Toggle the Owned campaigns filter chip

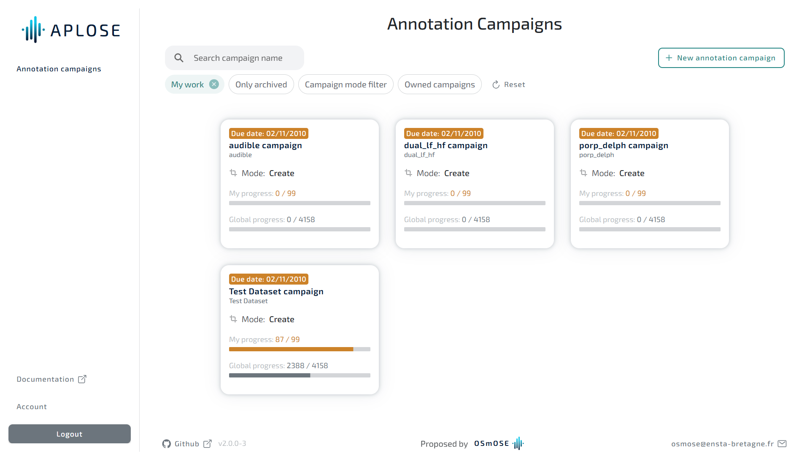[440, 84]
